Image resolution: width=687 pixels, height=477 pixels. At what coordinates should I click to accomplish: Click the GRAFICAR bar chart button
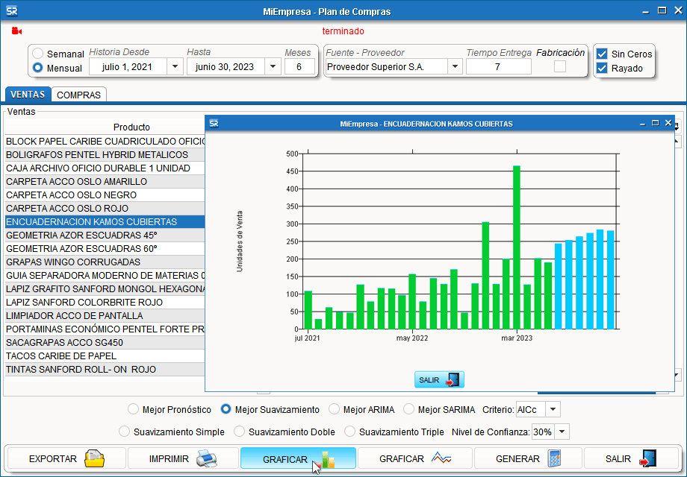click(x=298, y=458)
